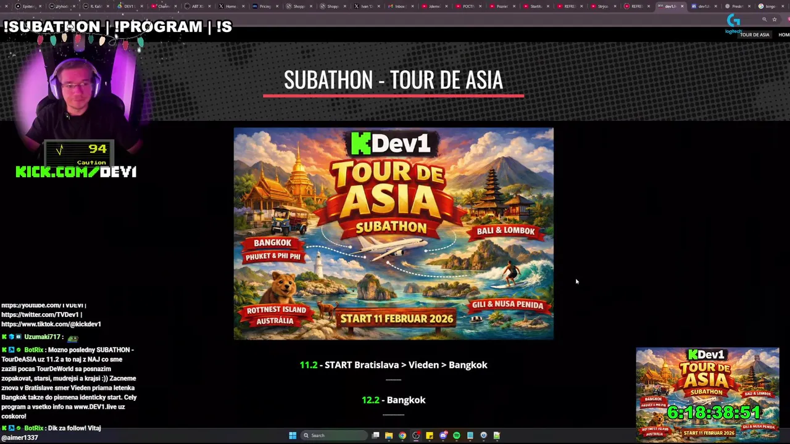This screenshot has width=790, height=444.
Task: Open Notepad++ from the taskbar
Action: pos(497,435)
